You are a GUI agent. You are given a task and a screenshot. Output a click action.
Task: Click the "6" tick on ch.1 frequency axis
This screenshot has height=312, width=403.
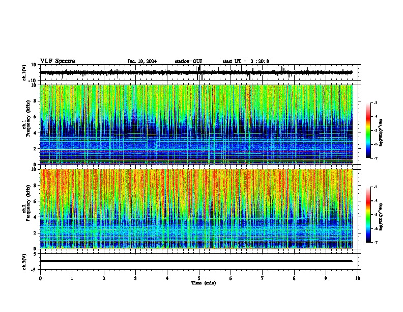click(x=35, y=117)
